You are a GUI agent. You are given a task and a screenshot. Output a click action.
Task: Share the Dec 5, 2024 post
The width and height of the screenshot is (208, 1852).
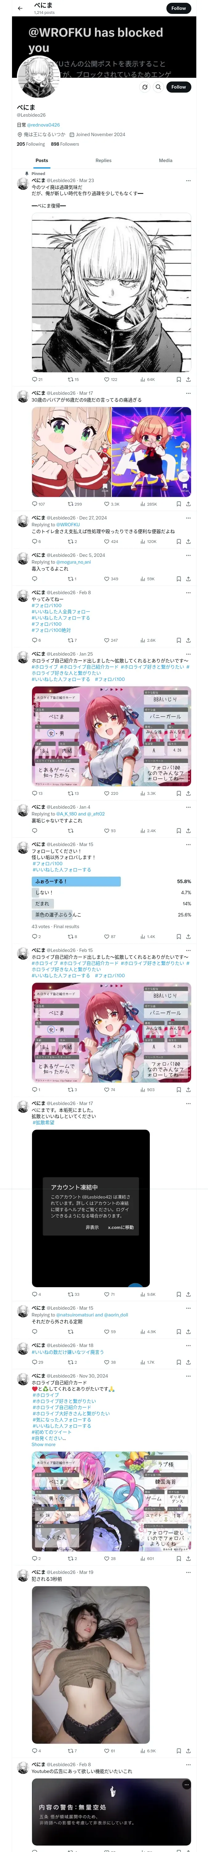click(x=189, y=579)
